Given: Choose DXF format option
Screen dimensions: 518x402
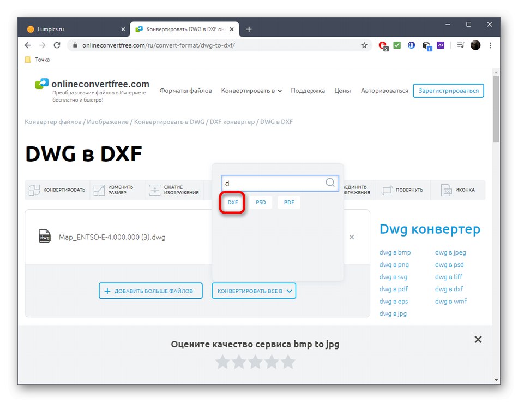Looking at the screenshot, I should 233,202.
